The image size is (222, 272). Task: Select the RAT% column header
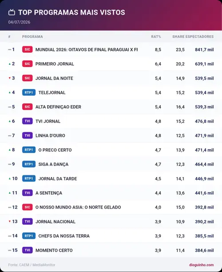point(156,36)
